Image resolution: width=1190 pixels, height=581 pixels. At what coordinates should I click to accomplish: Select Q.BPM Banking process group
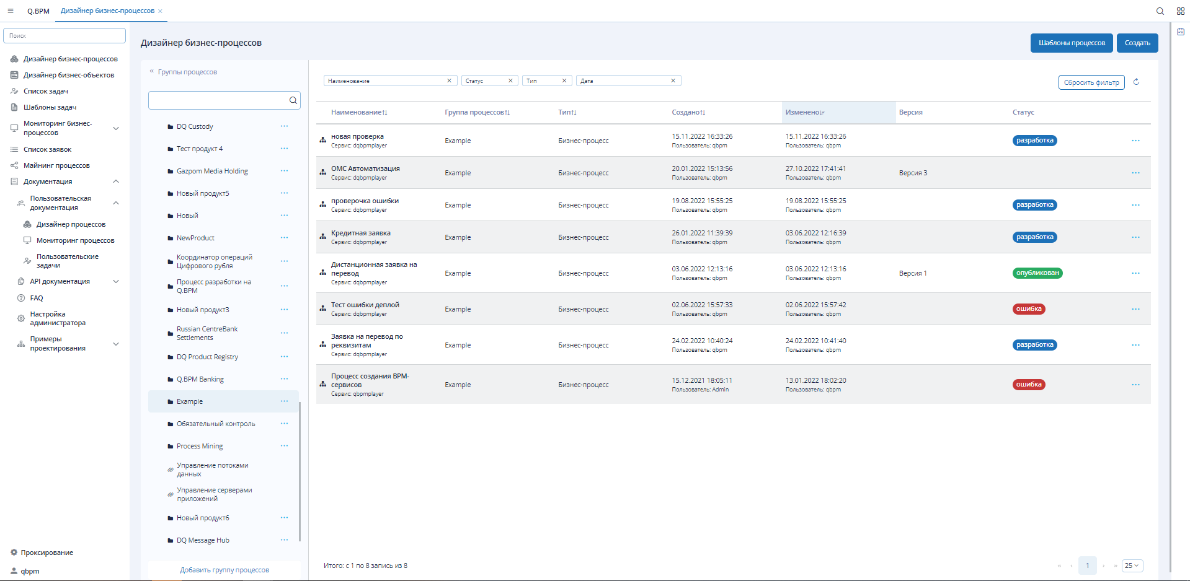tap(200, 379)
